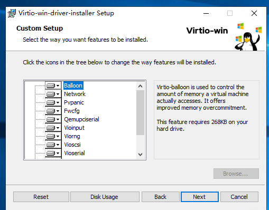The width and height of the screenshot is (269, 210).
Task: Cancel the Virtio-win setup
Action: pyautogui.click(x=239, y=197)
